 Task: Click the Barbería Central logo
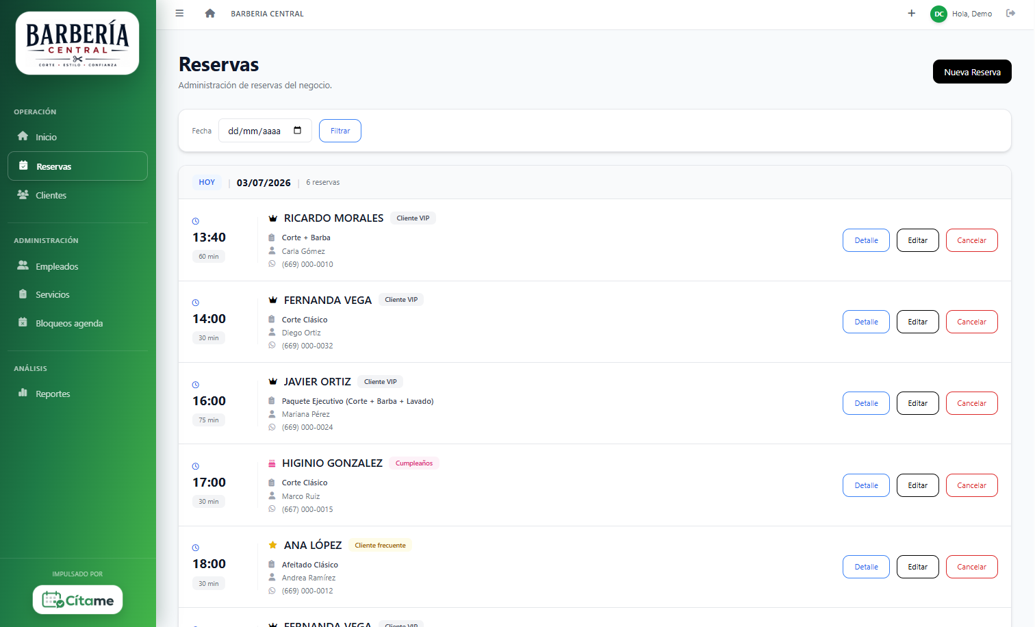[77, 43]
